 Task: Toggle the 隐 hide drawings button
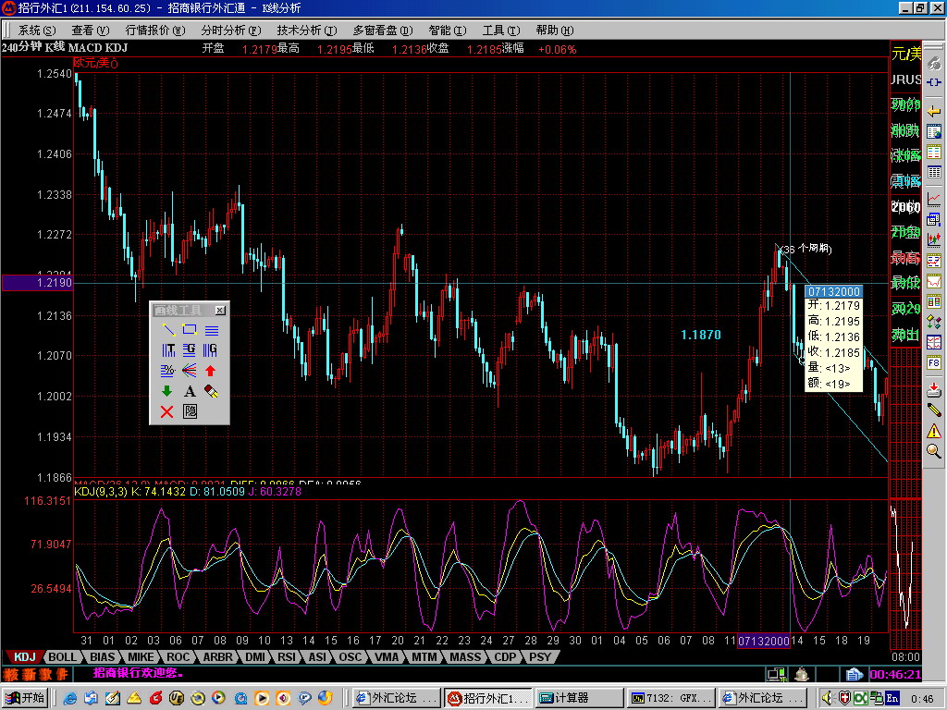[x=190, y=412]
